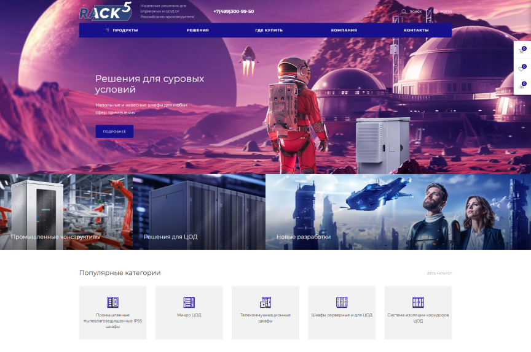Click the user login icon
This screenshot has width=531, height=352.
coord(436,12)
